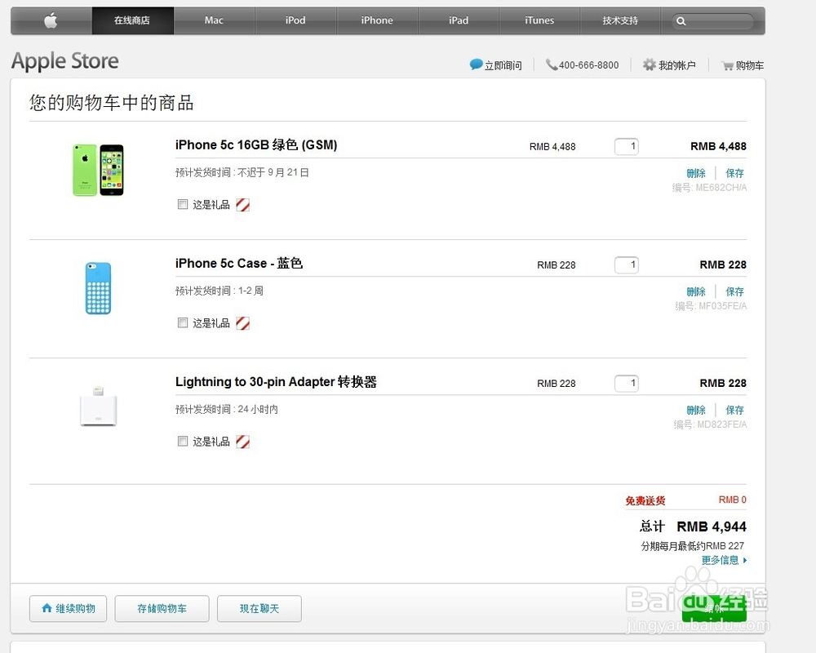Delete the iPhone 5c Case via 删除
Image resolution: width=816 pixels, height=653 pixels.
click(x=696, y=291)
